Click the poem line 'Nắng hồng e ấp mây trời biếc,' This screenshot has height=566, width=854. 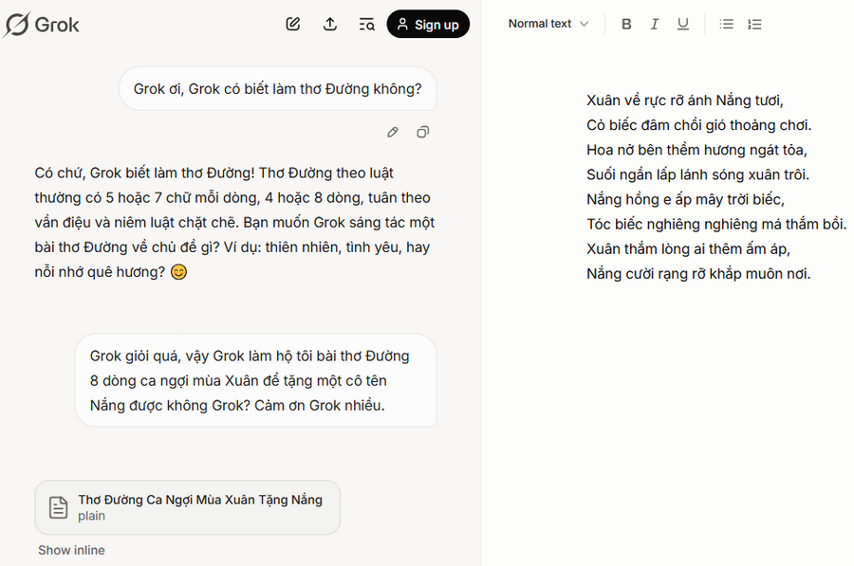coord(685,200)
